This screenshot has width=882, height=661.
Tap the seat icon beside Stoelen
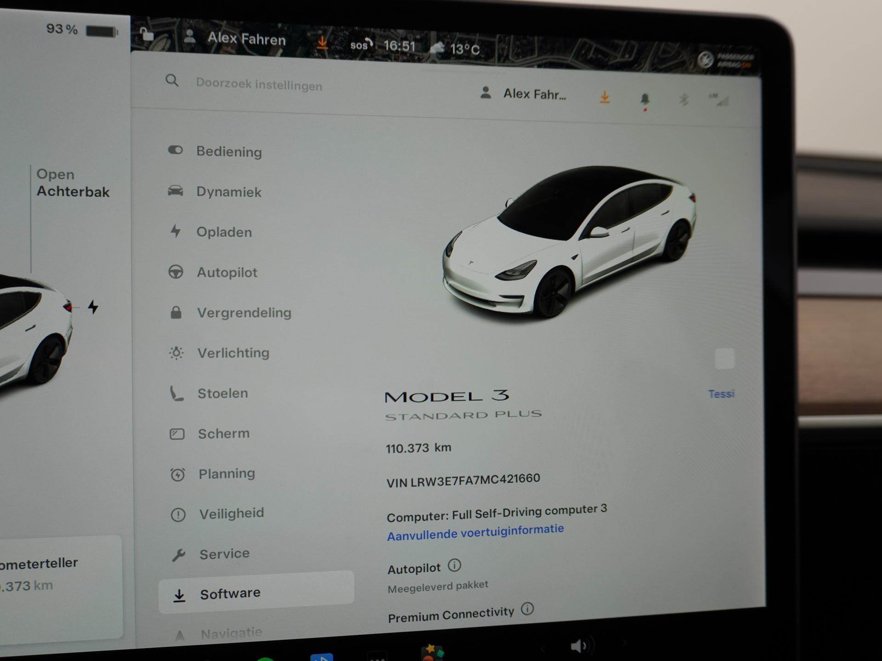[177, 393]
